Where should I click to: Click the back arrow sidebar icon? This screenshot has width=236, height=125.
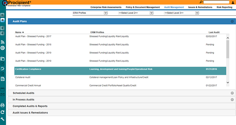[3, 15]
